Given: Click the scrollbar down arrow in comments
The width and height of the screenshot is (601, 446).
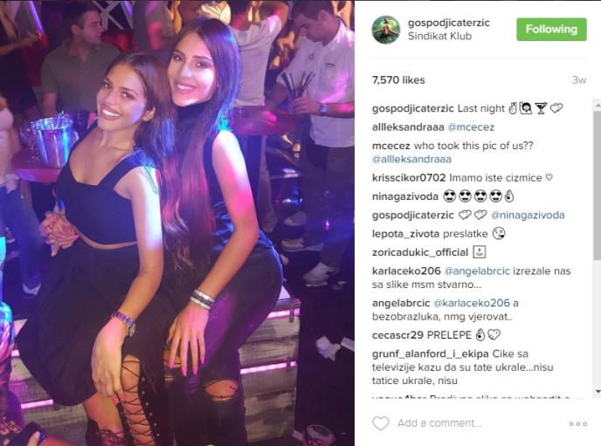Looking at the screenshot, I should [598, 391].
